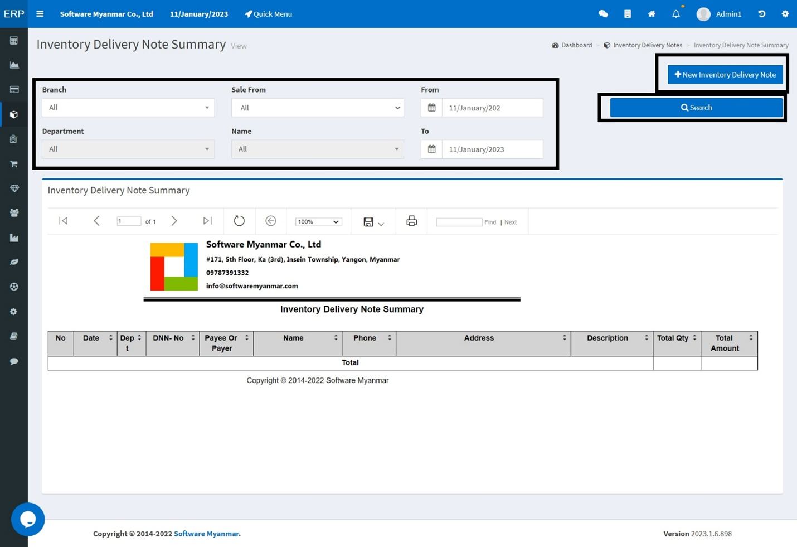Click the report back arrow button
Viewport: 797px width, 547px height.
(271, 221)
